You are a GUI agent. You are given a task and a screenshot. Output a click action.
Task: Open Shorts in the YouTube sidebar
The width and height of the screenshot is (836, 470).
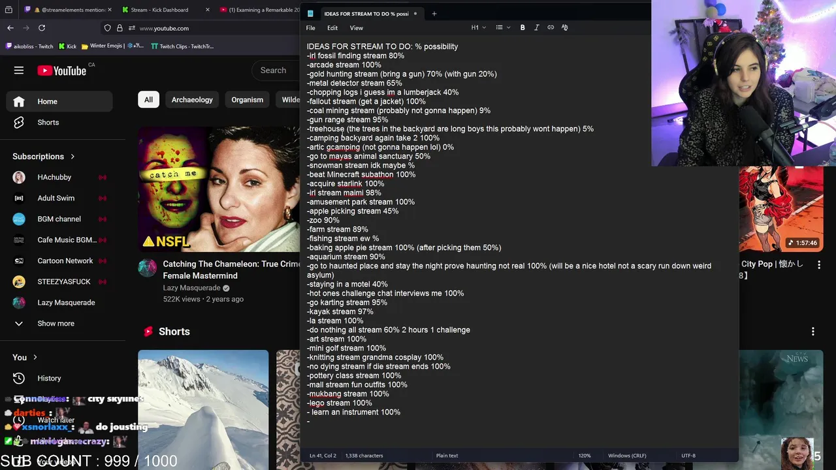coord(59,122)
